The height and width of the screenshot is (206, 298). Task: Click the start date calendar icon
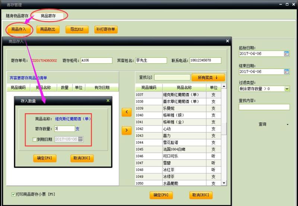[286, 54]
